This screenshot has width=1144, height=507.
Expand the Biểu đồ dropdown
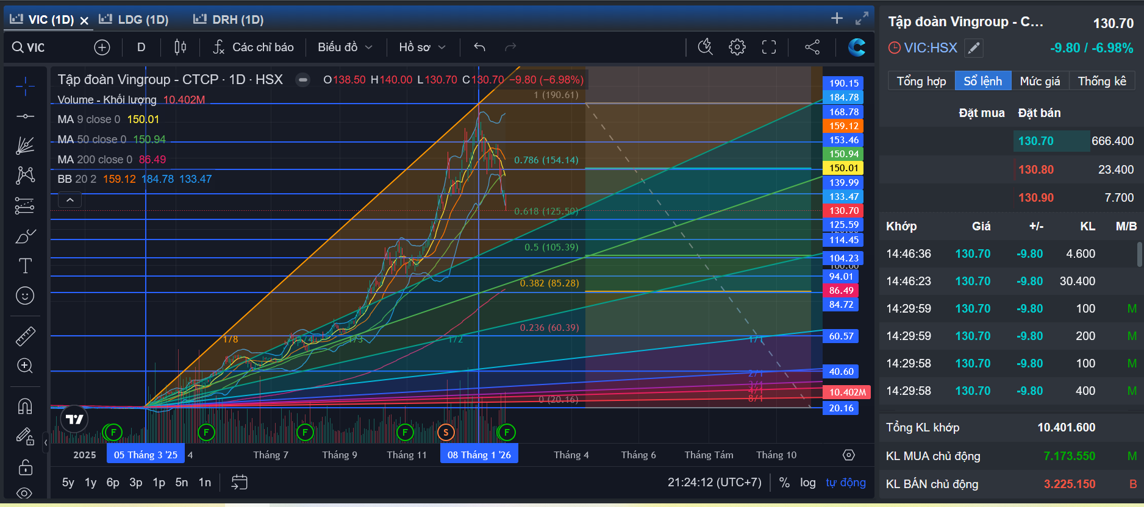[x=345, y=47]
